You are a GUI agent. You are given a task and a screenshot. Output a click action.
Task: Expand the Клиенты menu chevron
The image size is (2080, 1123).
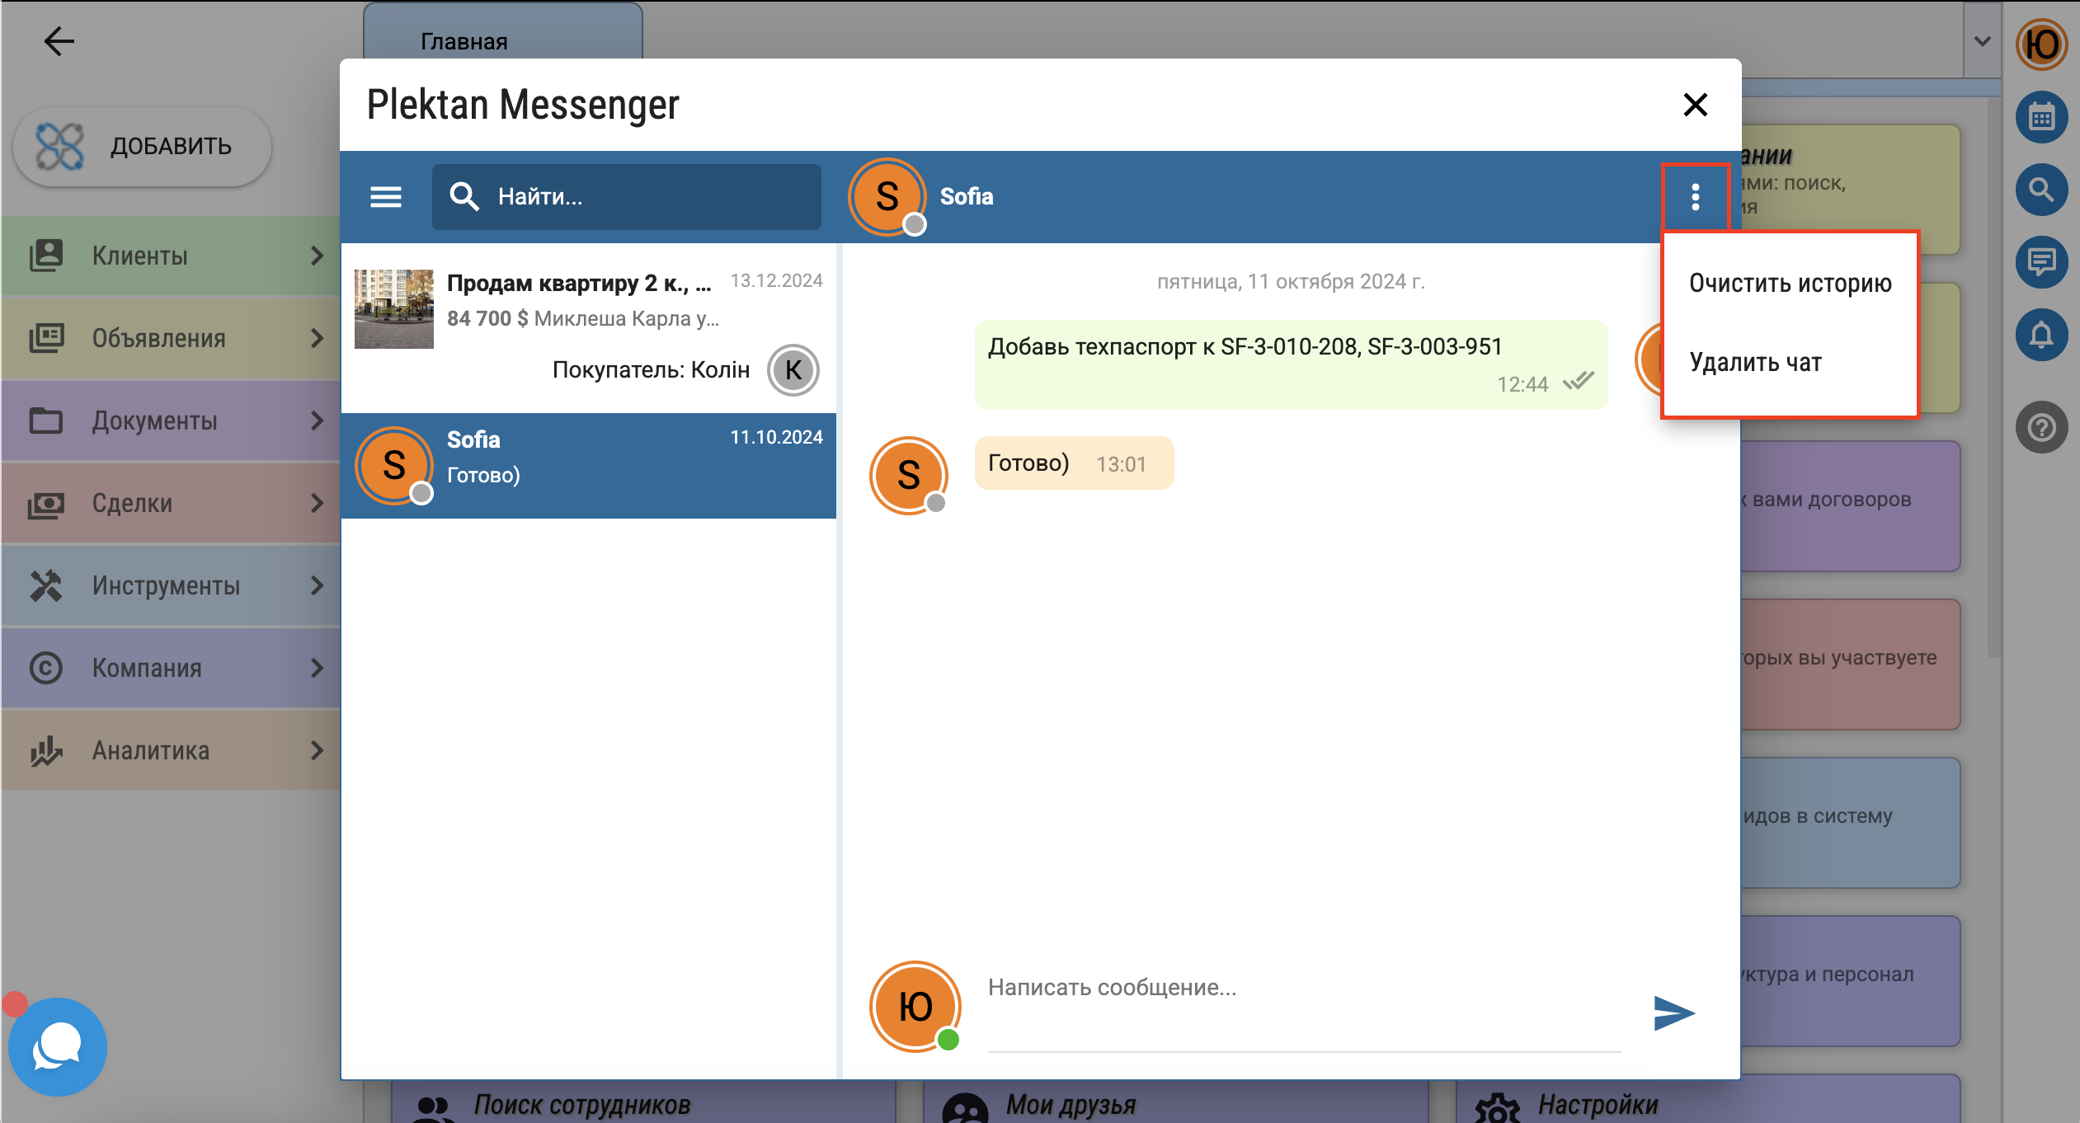click(317, 256)
